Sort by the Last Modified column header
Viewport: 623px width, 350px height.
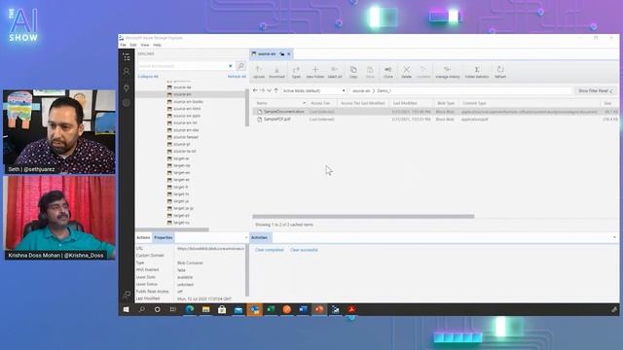(411, 103)
